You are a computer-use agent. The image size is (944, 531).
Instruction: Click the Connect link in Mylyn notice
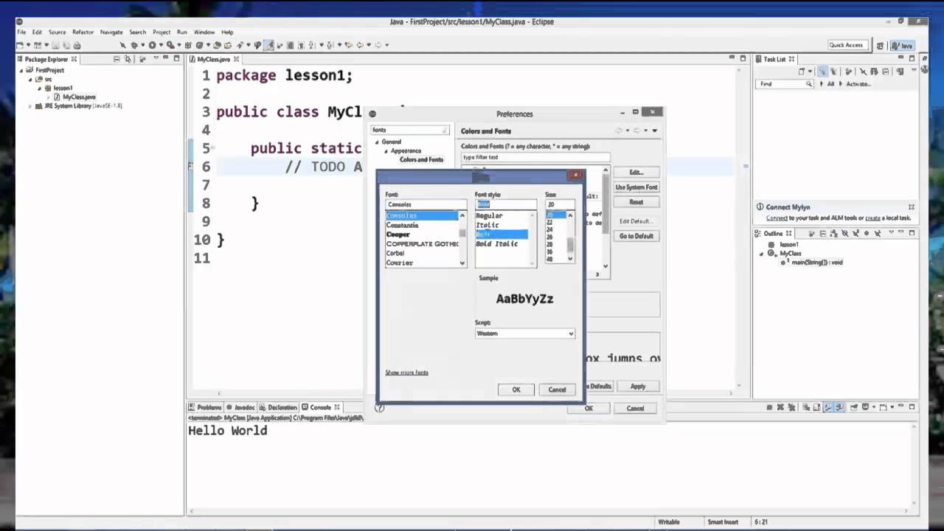[777, 218]
